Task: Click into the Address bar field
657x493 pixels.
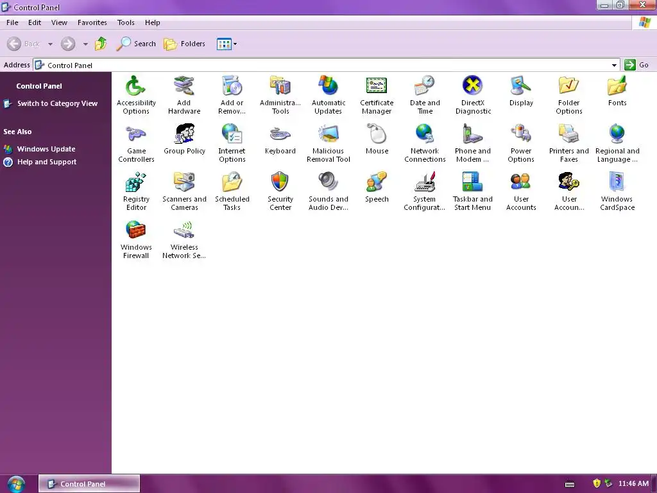Action: [327, 65]
